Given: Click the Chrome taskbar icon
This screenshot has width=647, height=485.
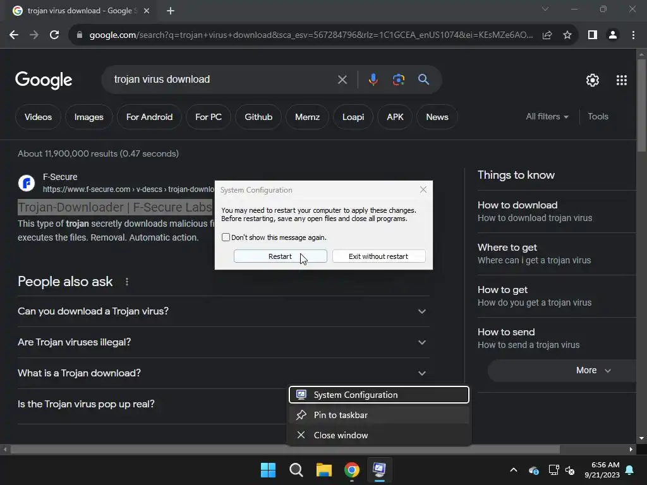Looking at the screenshot, I should click(x=351, y=470).
